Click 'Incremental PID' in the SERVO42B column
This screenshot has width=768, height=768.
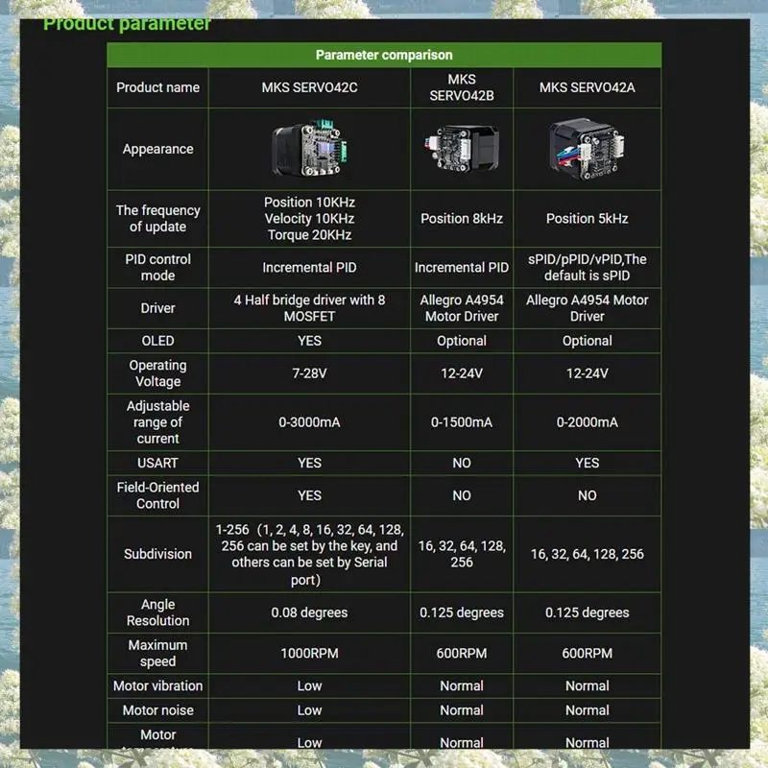point(462,268)
